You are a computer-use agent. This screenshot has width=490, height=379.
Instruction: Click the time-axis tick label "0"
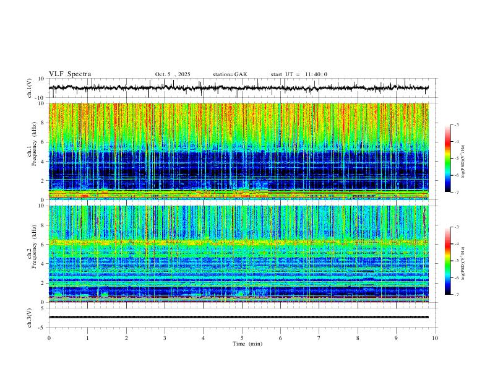point(49,338)
